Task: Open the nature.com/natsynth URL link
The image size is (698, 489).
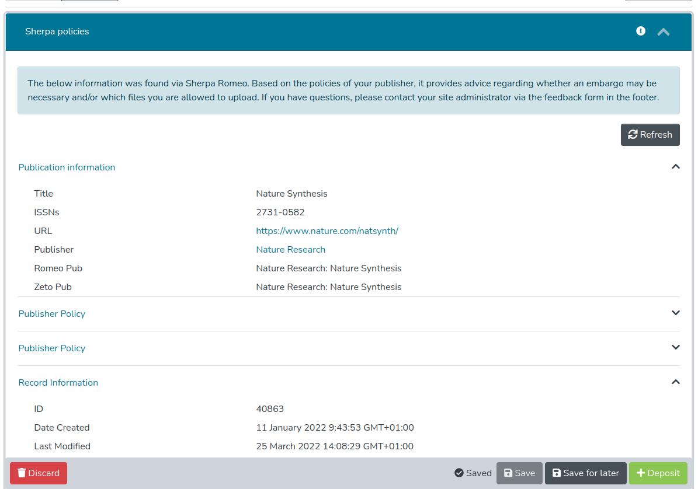Action: point(327,231)
